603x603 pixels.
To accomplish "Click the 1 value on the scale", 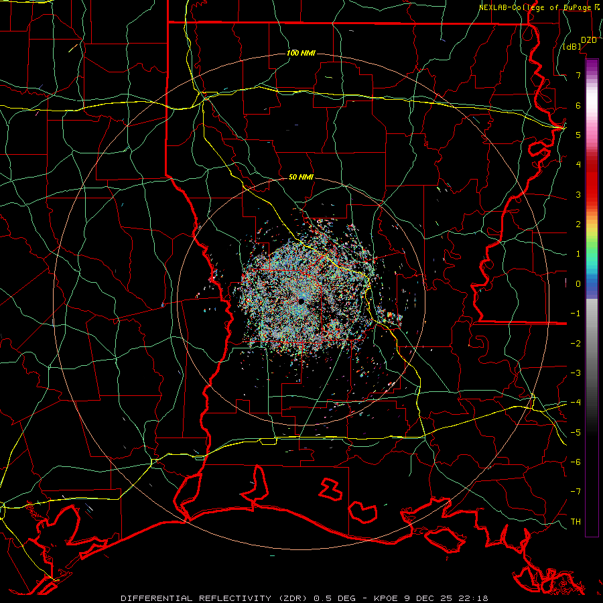I will tap(578, 254).
